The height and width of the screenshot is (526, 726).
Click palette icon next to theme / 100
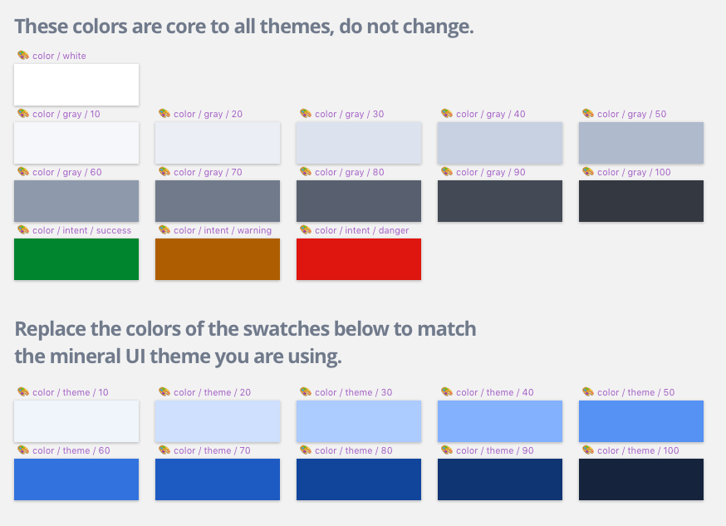pos(588,450)
